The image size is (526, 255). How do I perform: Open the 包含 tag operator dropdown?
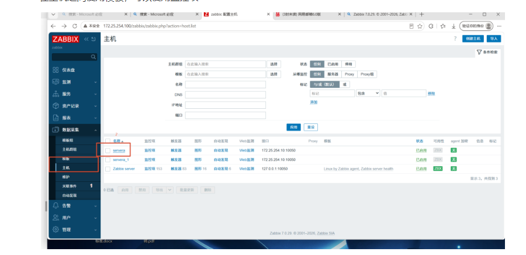[368, 93]
